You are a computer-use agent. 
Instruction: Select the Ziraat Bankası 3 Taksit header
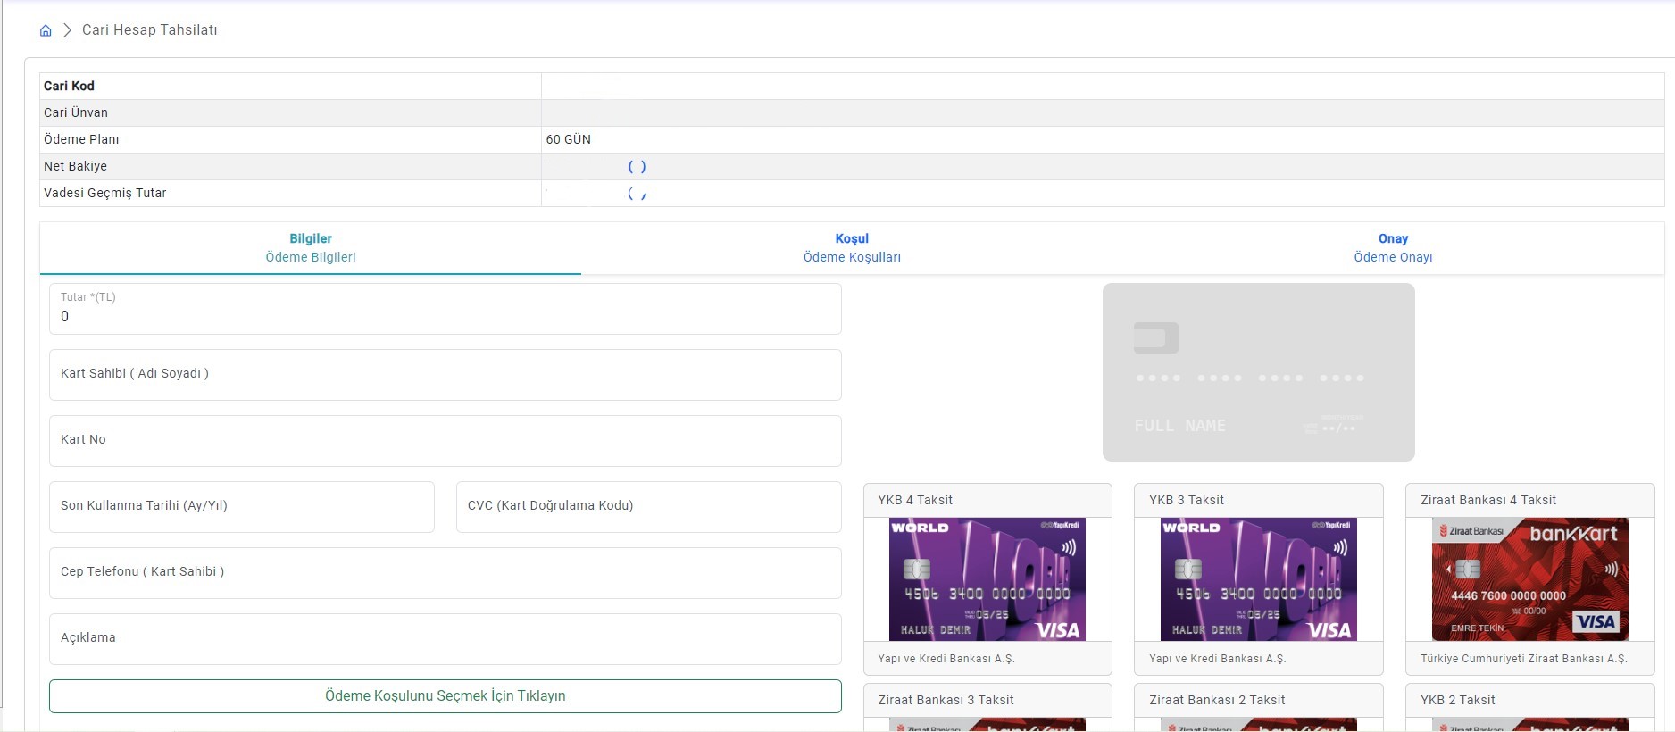coord(987,700)
